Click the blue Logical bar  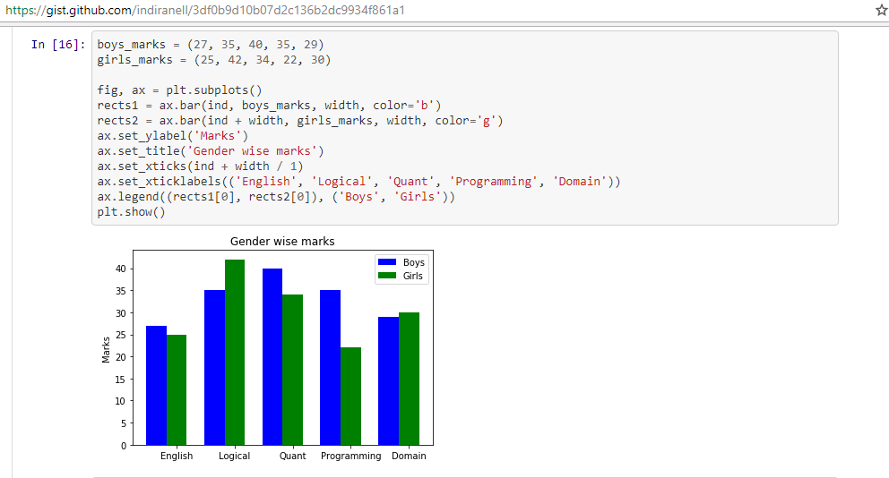(214, 368)
